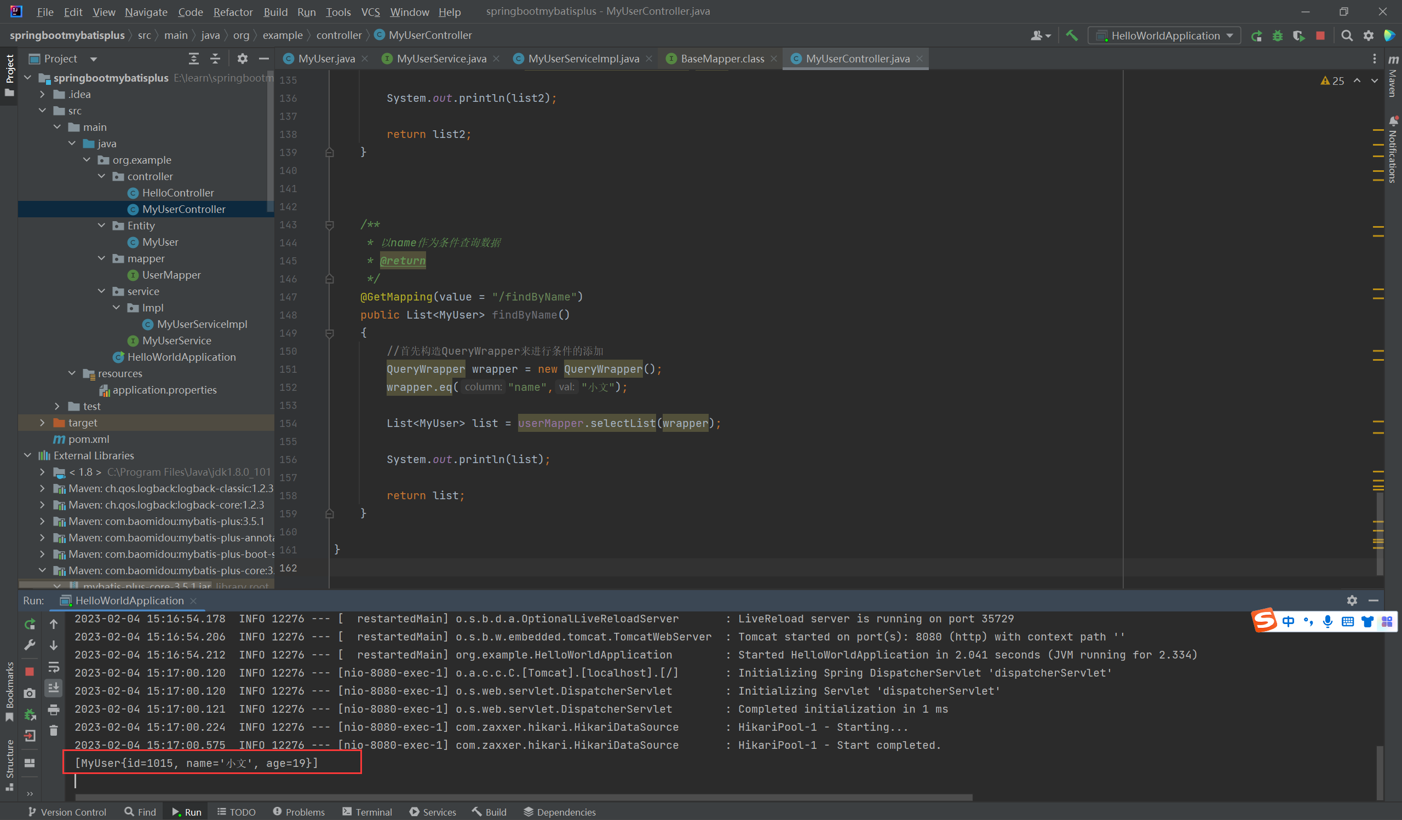Open the Version Control tool window
The height and width of the screenshot is (820, 1402).
point(67,812)
